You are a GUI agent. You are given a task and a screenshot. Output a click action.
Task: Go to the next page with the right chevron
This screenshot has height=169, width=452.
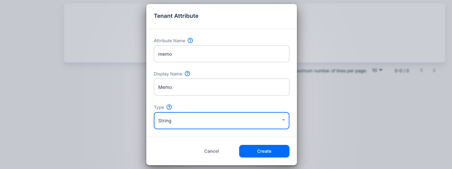434,70
